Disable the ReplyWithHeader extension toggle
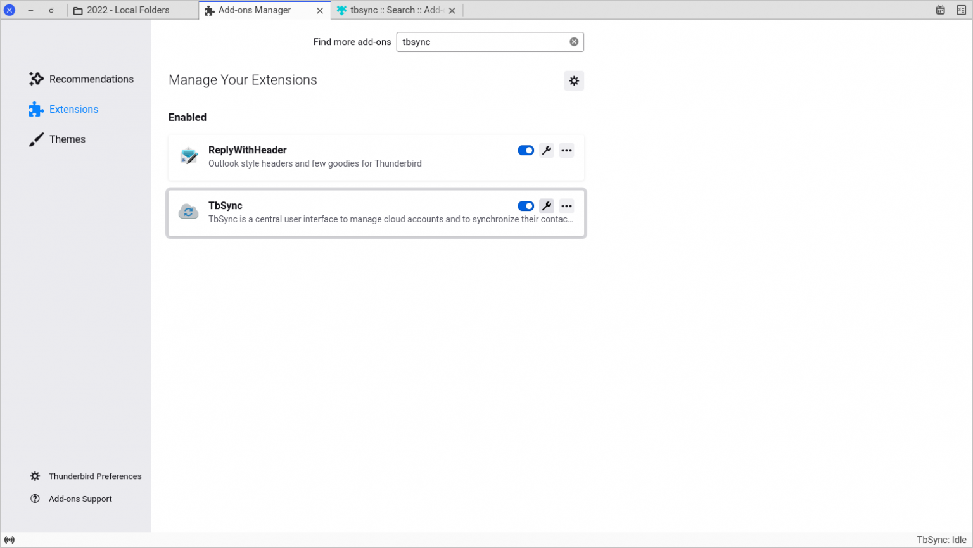This screenshot has width=973, height=548. [x=526, y=151]
